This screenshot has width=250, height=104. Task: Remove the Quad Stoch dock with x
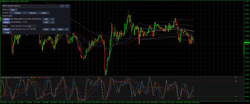click(x=67, y=29)
